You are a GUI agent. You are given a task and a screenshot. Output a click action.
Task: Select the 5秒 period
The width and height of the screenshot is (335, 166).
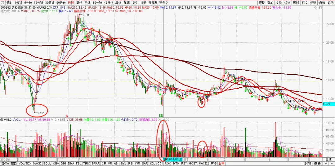pyautogui.click(x=135, y=3)
